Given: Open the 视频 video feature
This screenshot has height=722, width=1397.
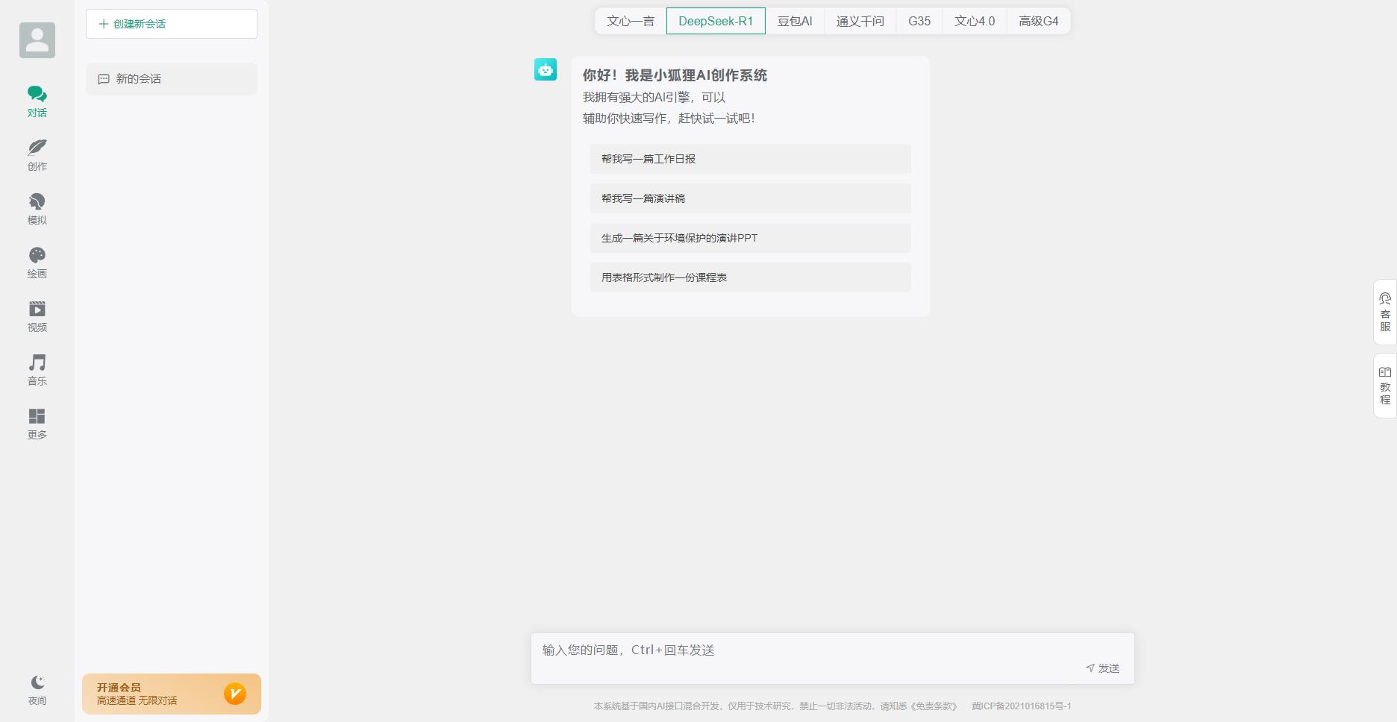Looking at the screenshot, I should click(37, 316).
